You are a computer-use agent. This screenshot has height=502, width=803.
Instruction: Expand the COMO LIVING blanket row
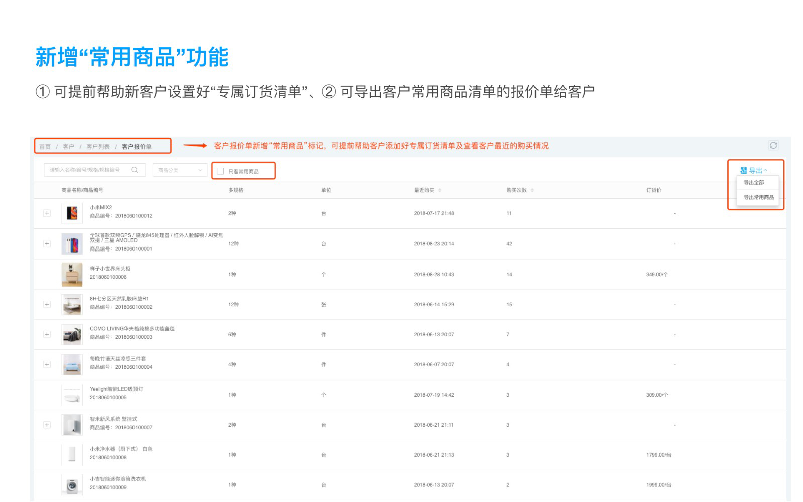[x=47, y=334]
